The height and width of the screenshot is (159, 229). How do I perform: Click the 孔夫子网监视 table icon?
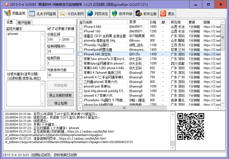[32, 13]
